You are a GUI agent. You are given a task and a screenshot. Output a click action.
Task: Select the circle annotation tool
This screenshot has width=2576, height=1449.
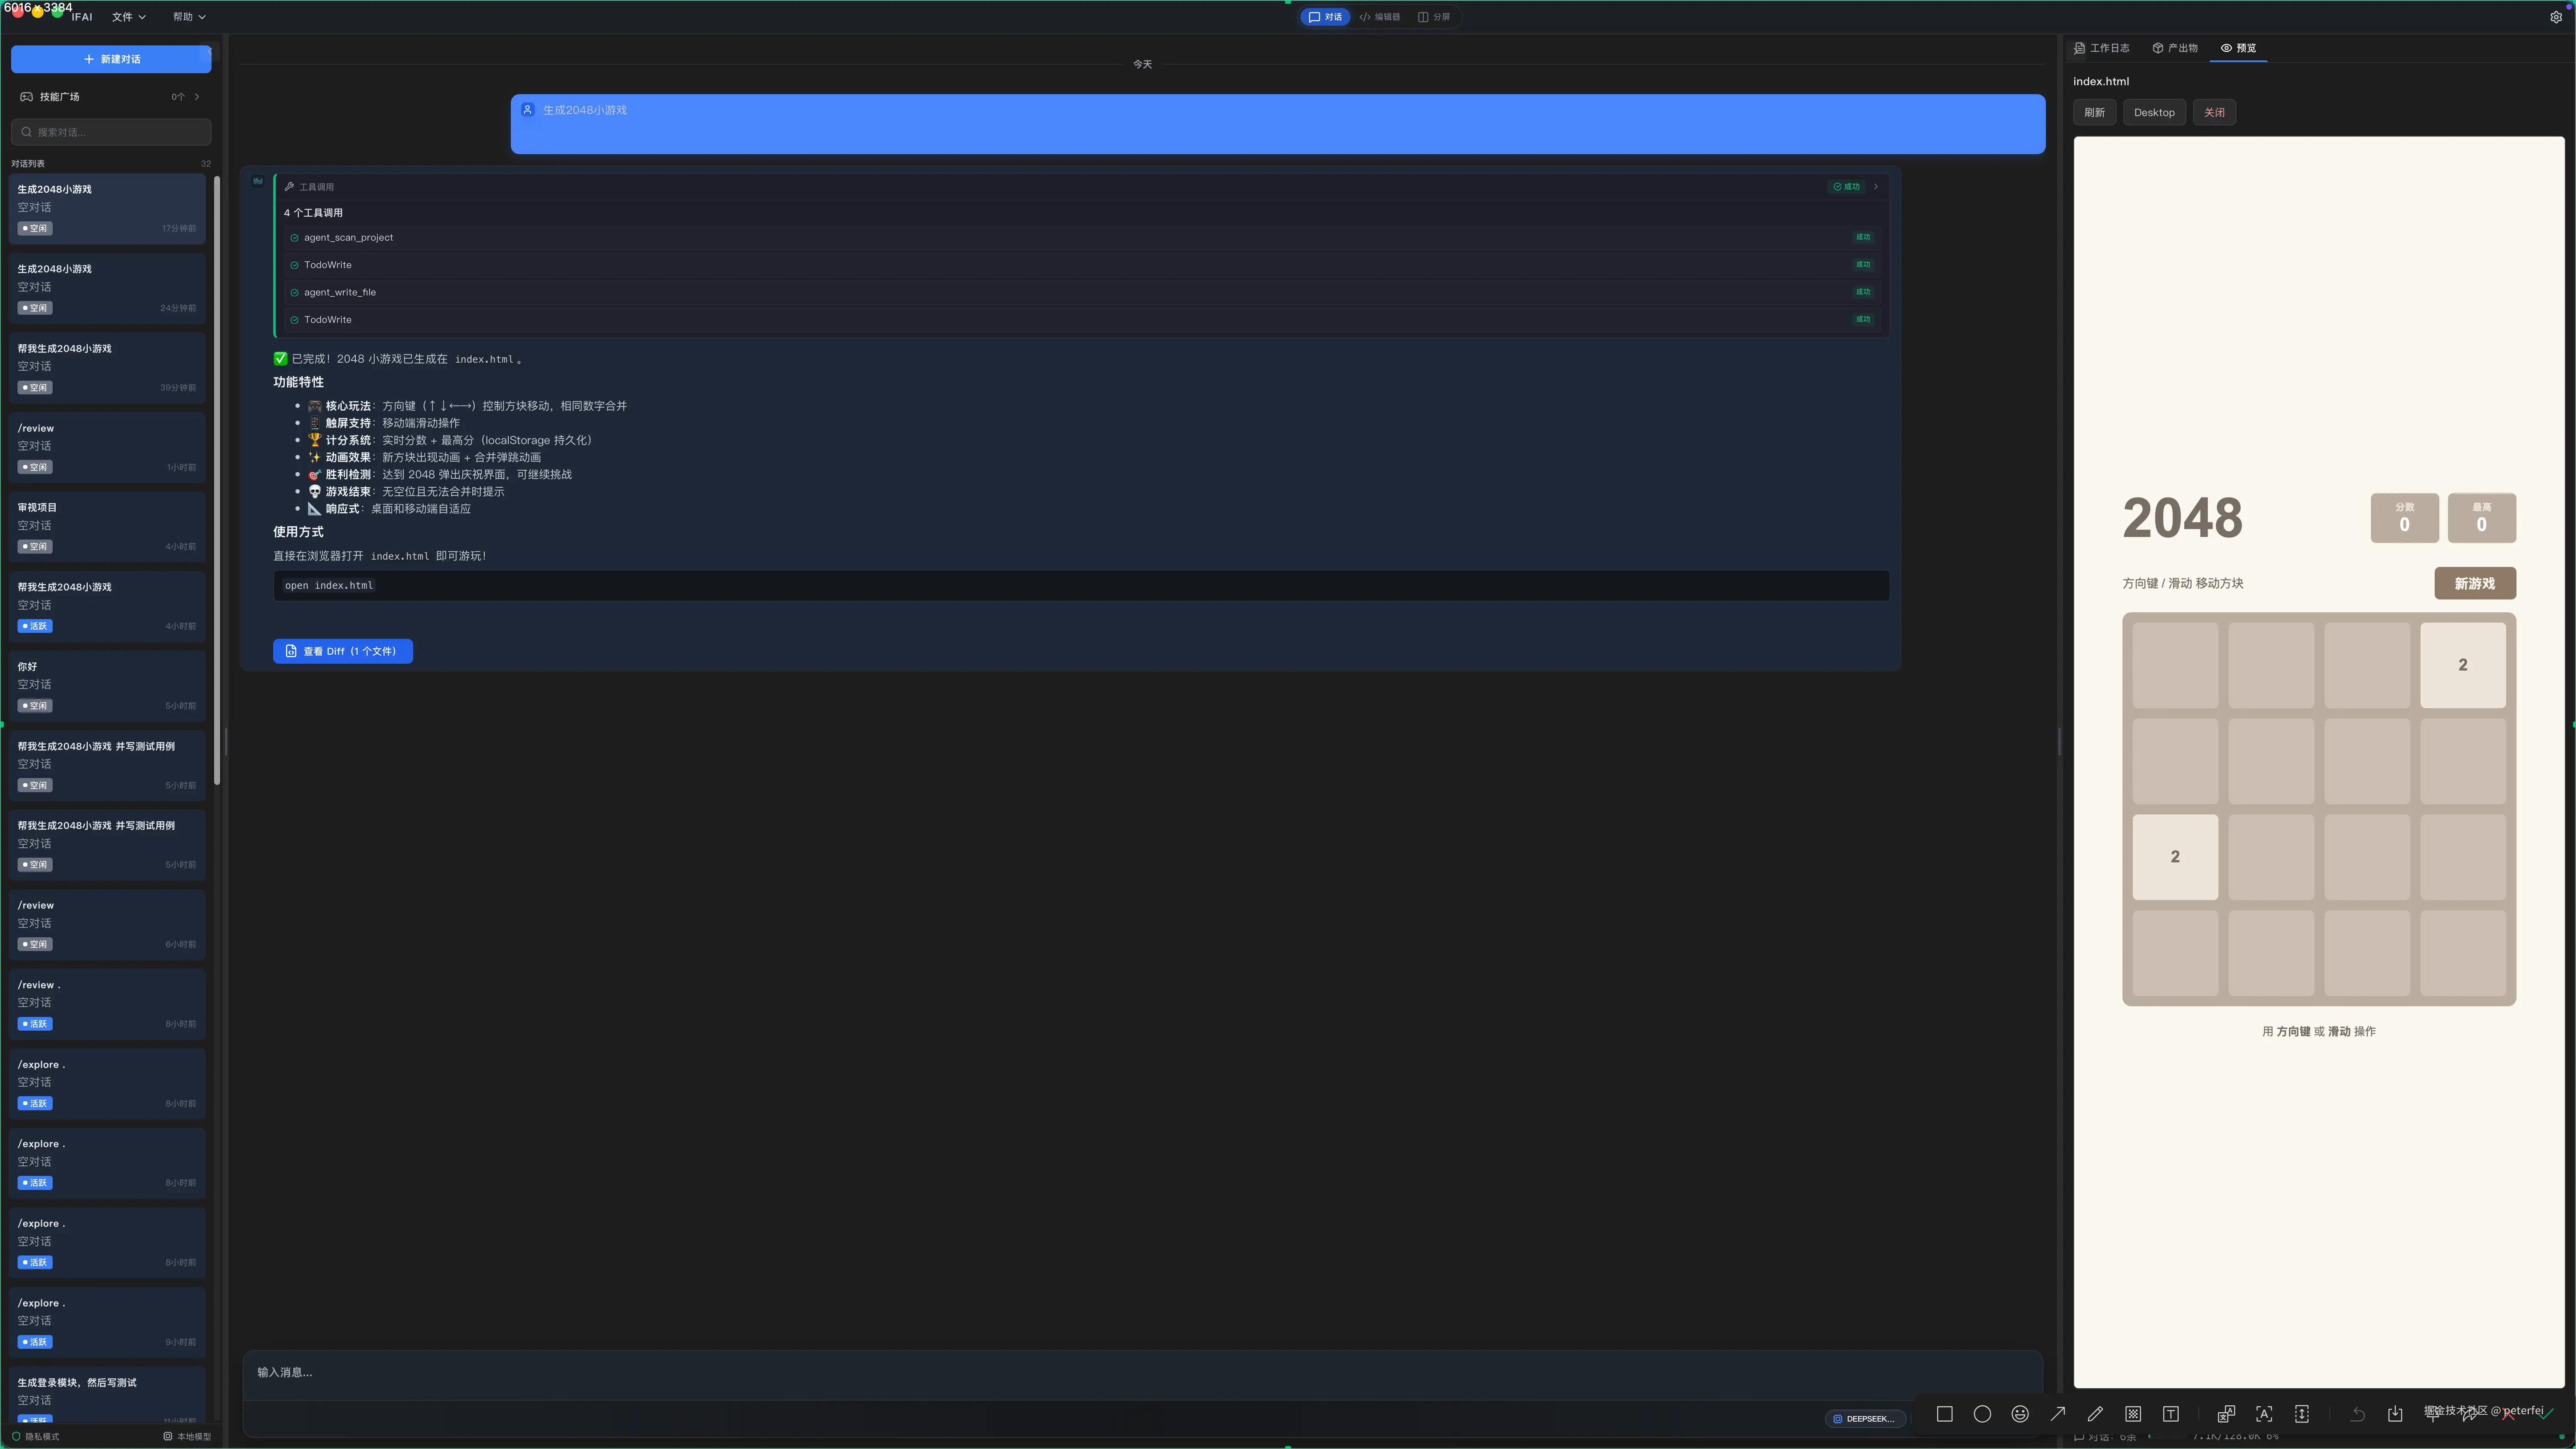pos(1982,1414)
